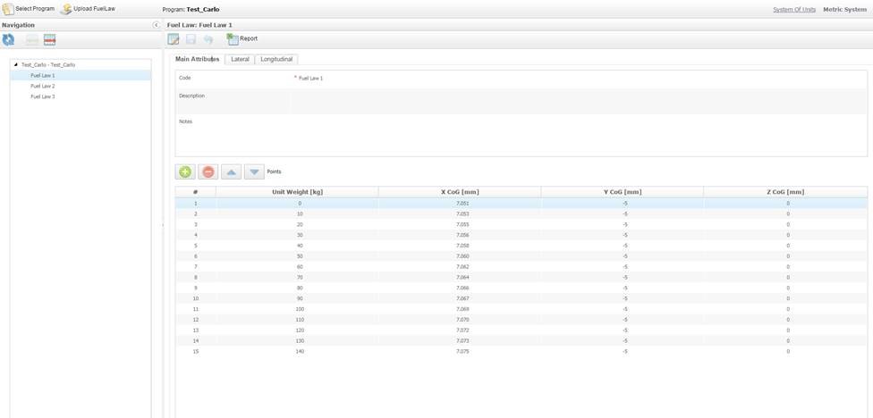873x418 pixels.
Task: Select Fuel Law 2 in tree
Action: 42,87
